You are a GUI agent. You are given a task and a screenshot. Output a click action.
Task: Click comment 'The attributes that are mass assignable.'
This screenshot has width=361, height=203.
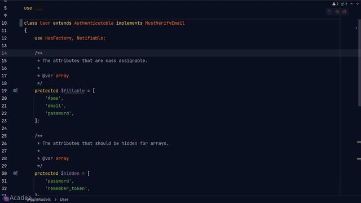(x=95, y=60)
